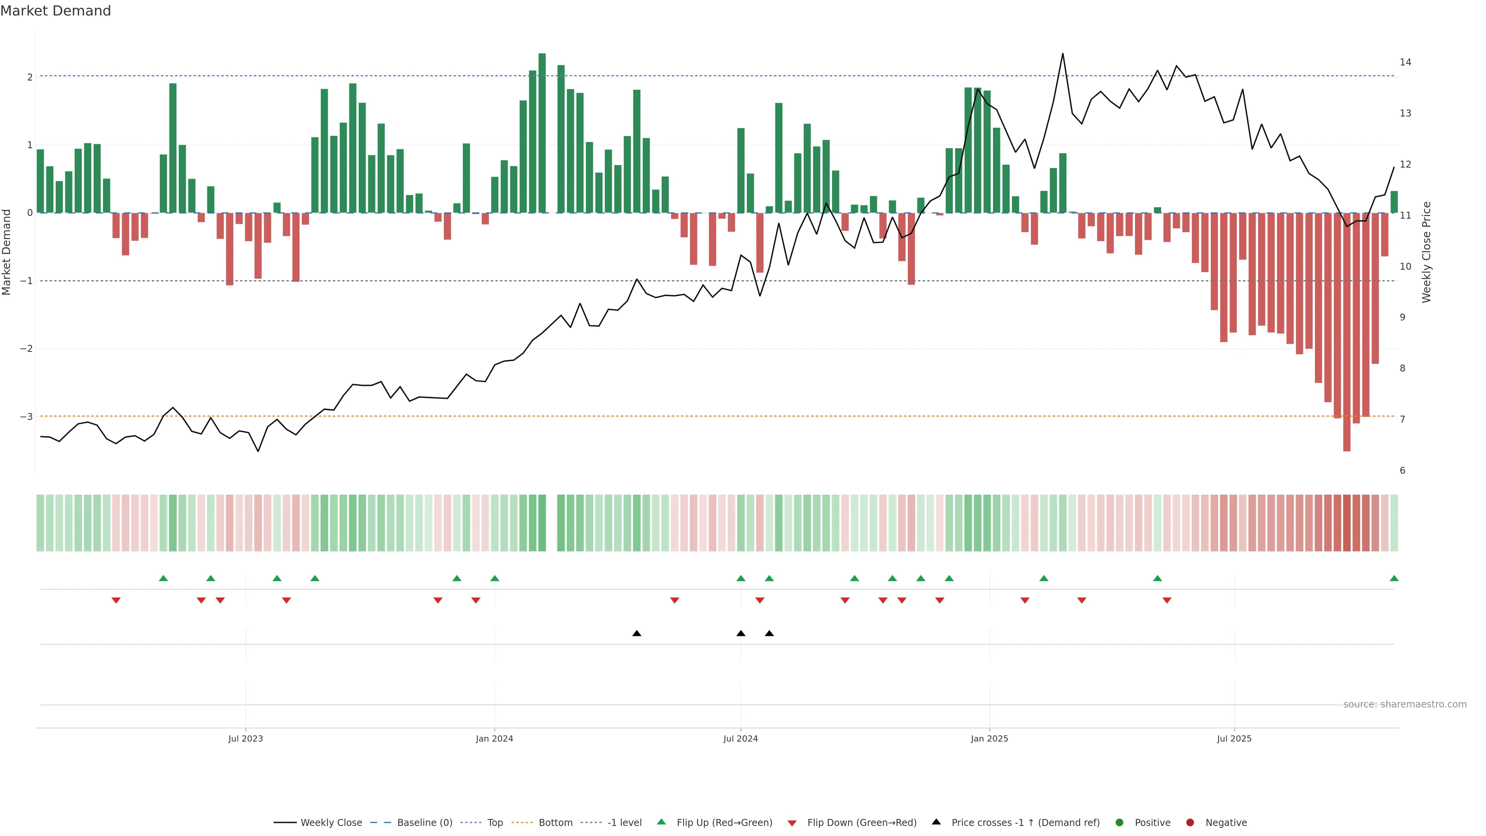Click the leftmost black price-cross triangle marker
1486x836 pixels.
tap(636, 634)
